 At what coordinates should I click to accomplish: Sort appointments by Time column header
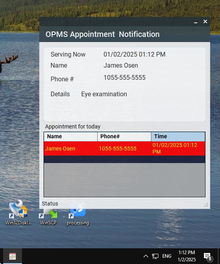click(178, 137)
